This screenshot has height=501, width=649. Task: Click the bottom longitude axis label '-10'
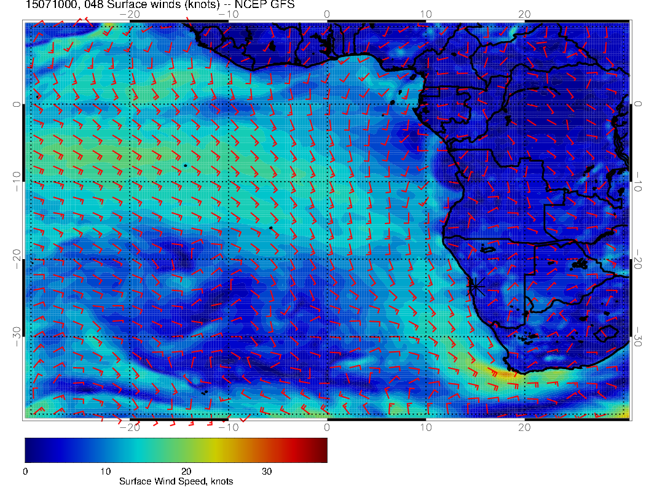click(228, 428)
